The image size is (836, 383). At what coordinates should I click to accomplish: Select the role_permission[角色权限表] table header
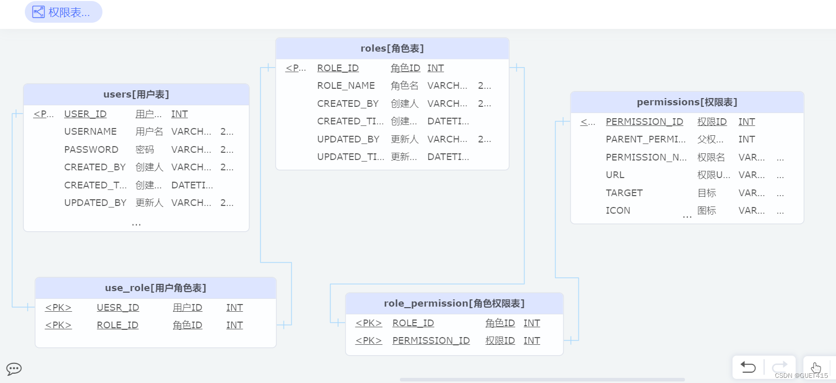tap(454, 304)
